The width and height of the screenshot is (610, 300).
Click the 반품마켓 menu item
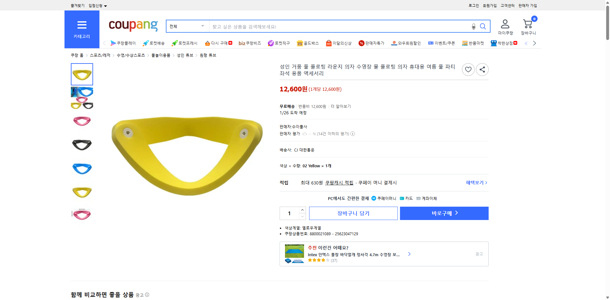click(x=473, y=43)
